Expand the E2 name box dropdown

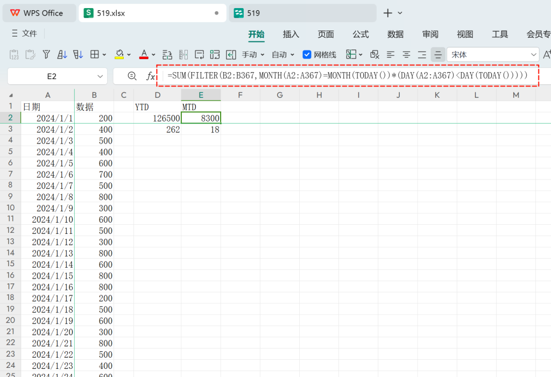[100, 76]
